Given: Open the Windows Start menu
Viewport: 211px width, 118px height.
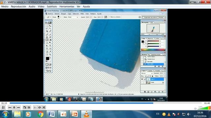Looking at the screenshot, I should pyautogui.click(x=5, y=114).
